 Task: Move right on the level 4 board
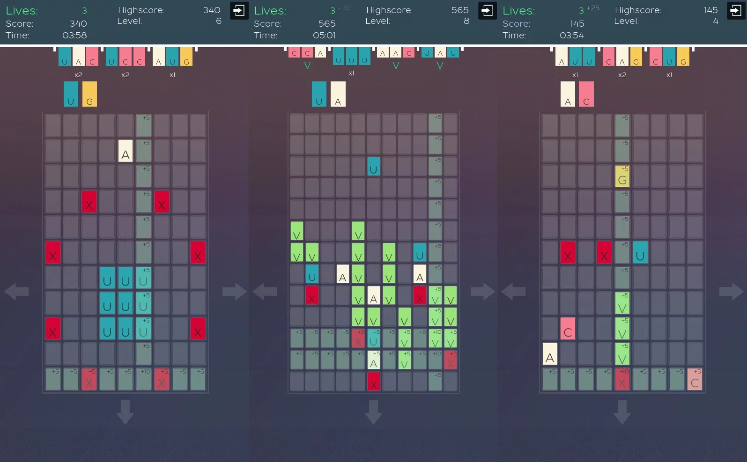(x=731, y=292)
